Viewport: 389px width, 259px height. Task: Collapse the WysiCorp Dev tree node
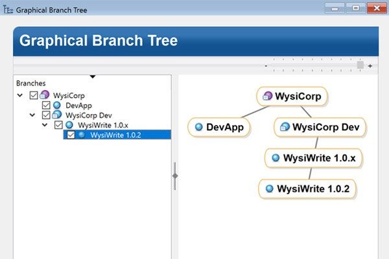tap(32, 115)
